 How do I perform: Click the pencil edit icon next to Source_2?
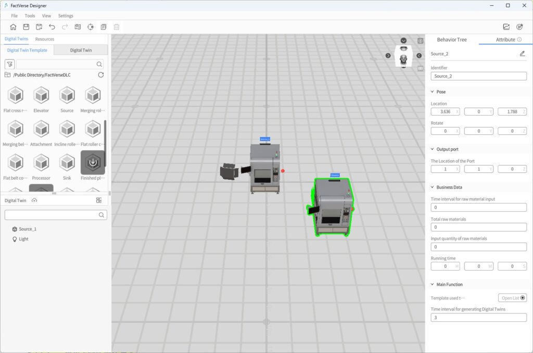522,54
